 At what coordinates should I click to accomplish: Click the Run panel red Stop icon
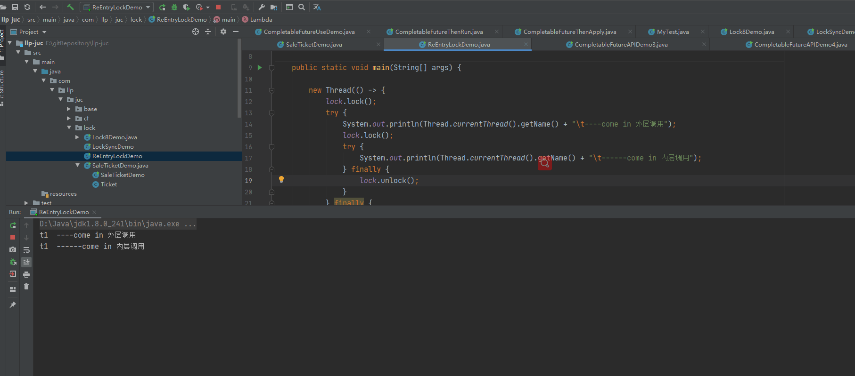(x=13, y=237)
